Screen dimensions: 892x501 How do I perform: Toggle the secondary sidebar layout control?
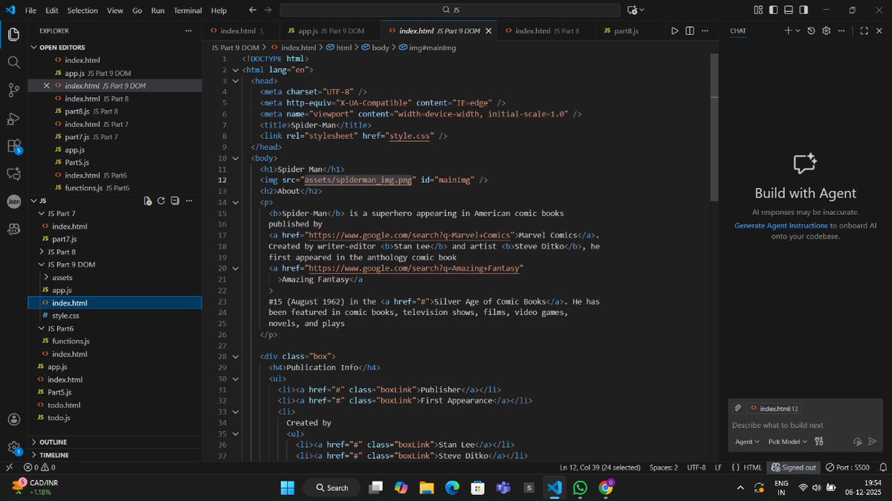tap(804, 10)
